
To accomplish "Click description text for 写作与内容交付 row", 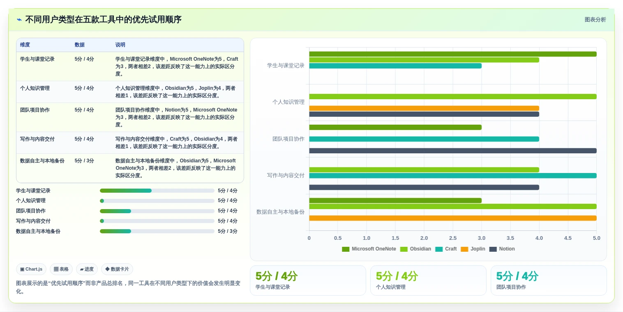I will point(176,143).
